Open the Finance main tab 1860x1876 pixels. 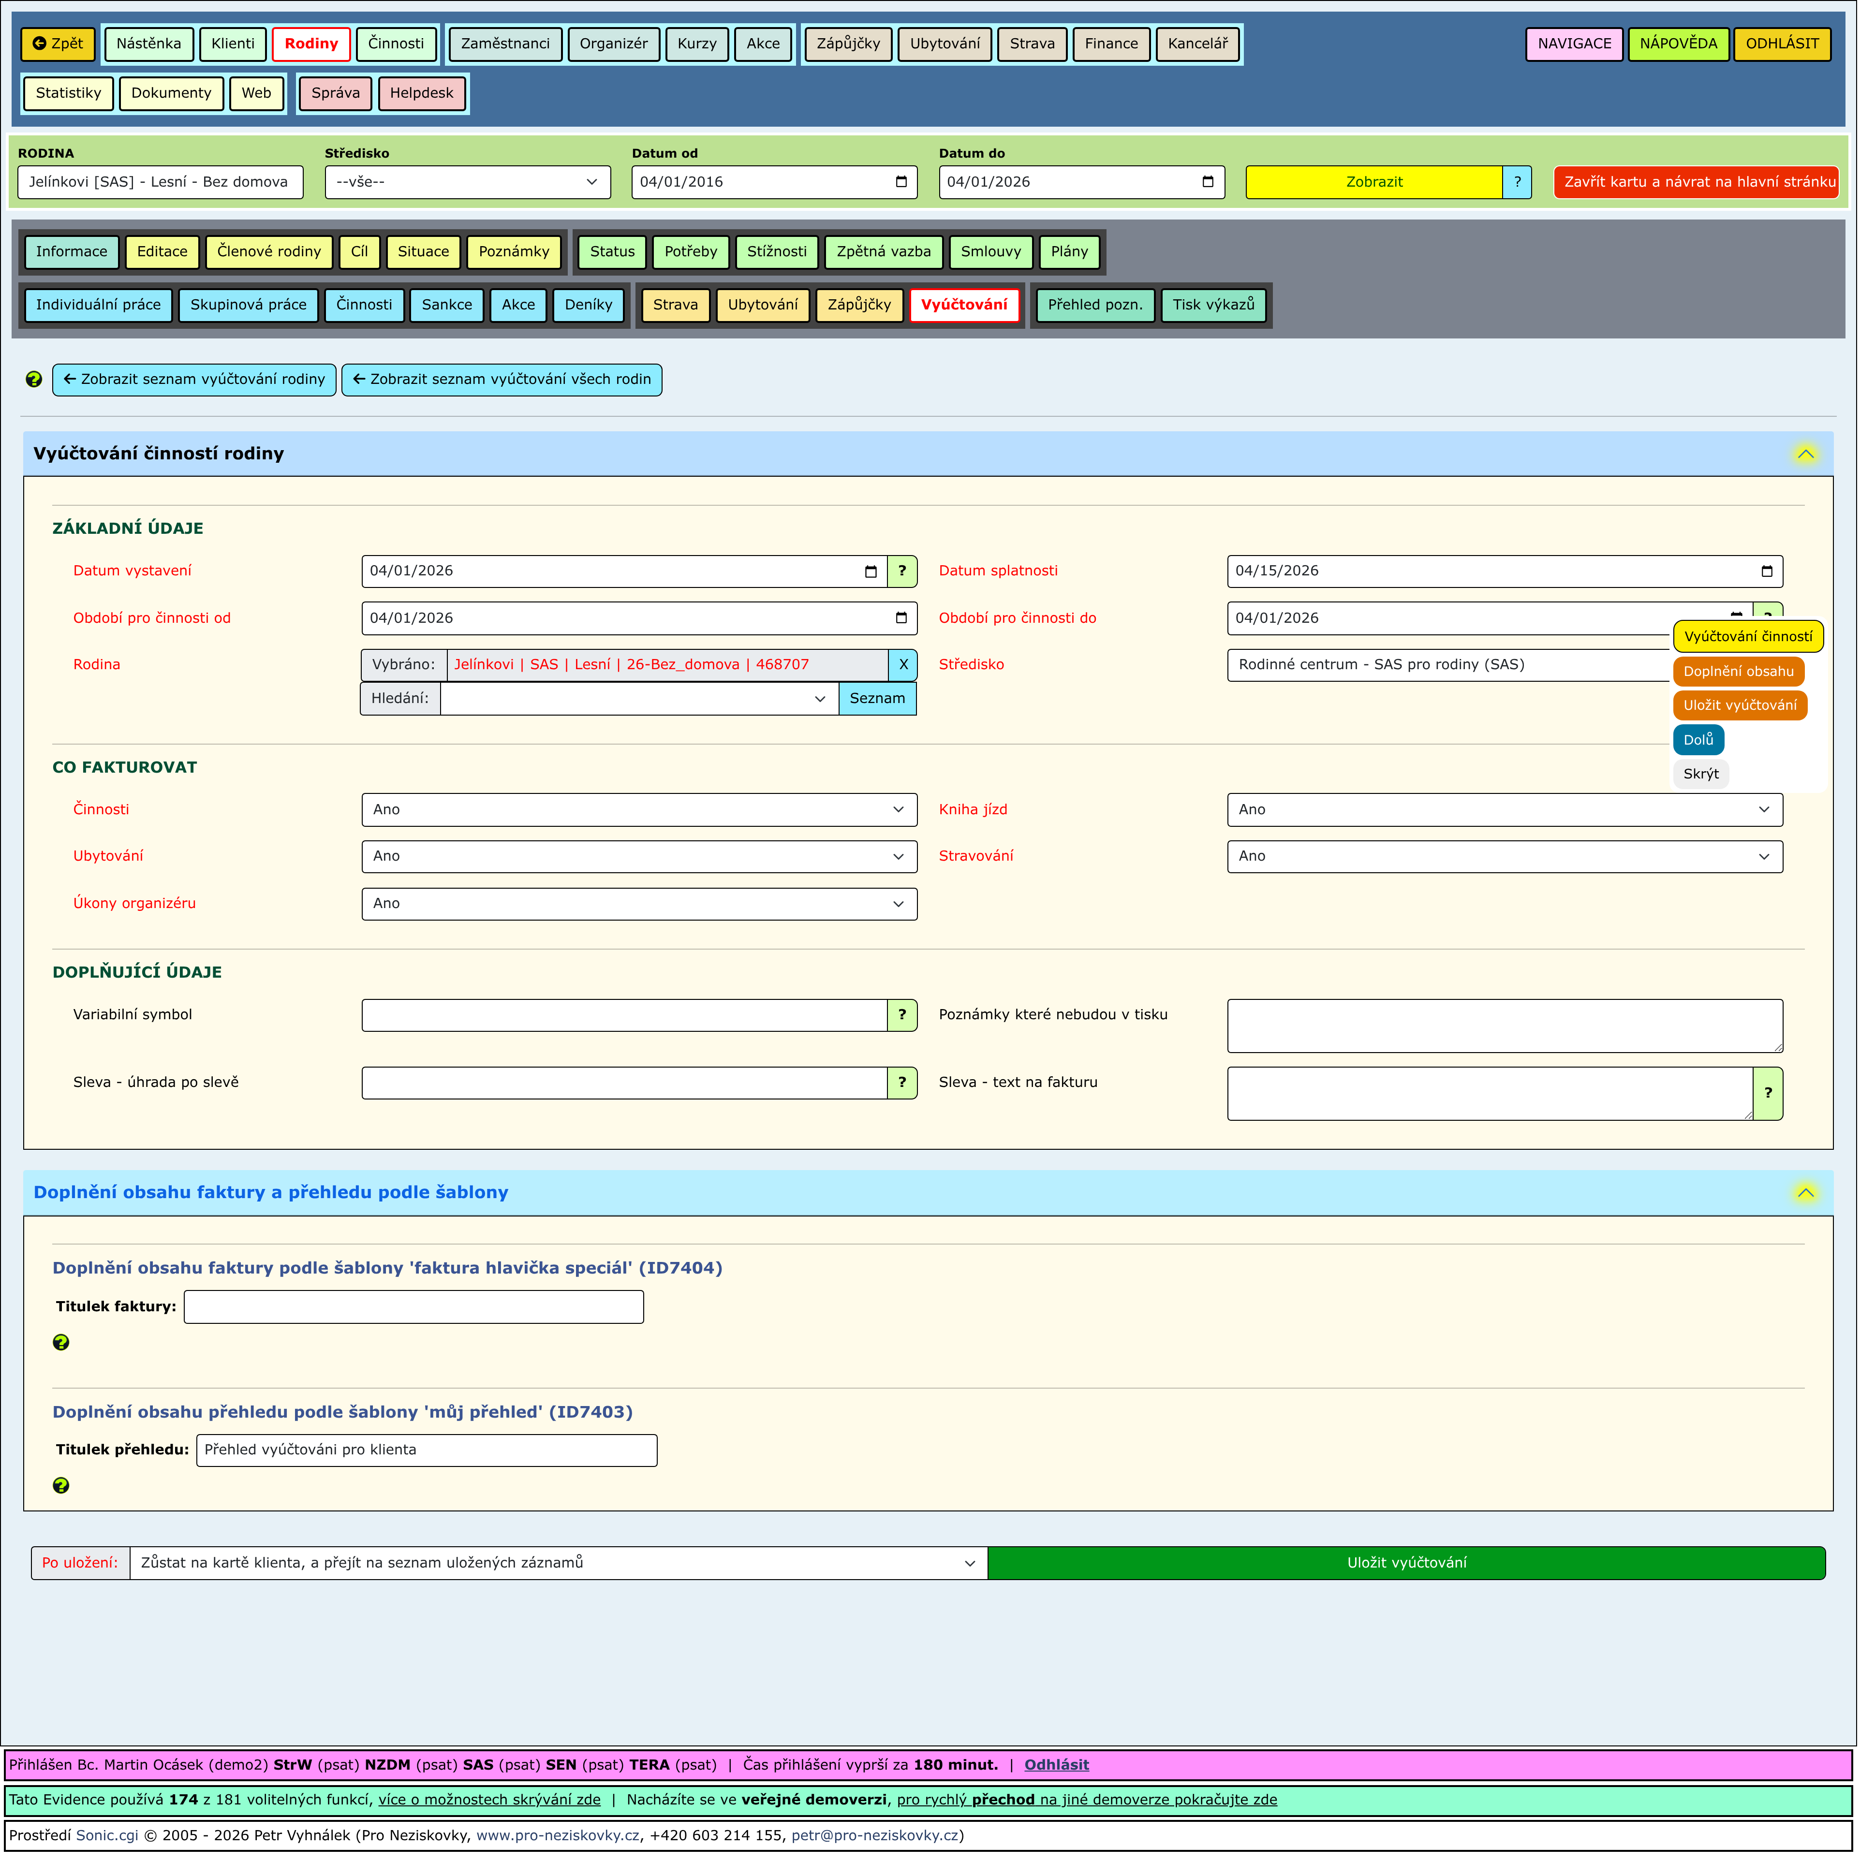coord(1112,44)
